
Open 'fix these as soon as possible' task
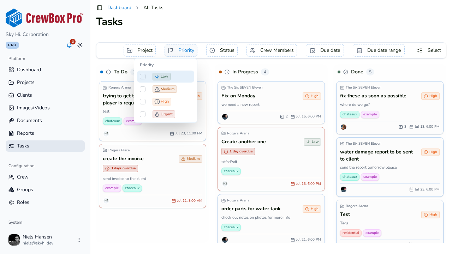373,96
